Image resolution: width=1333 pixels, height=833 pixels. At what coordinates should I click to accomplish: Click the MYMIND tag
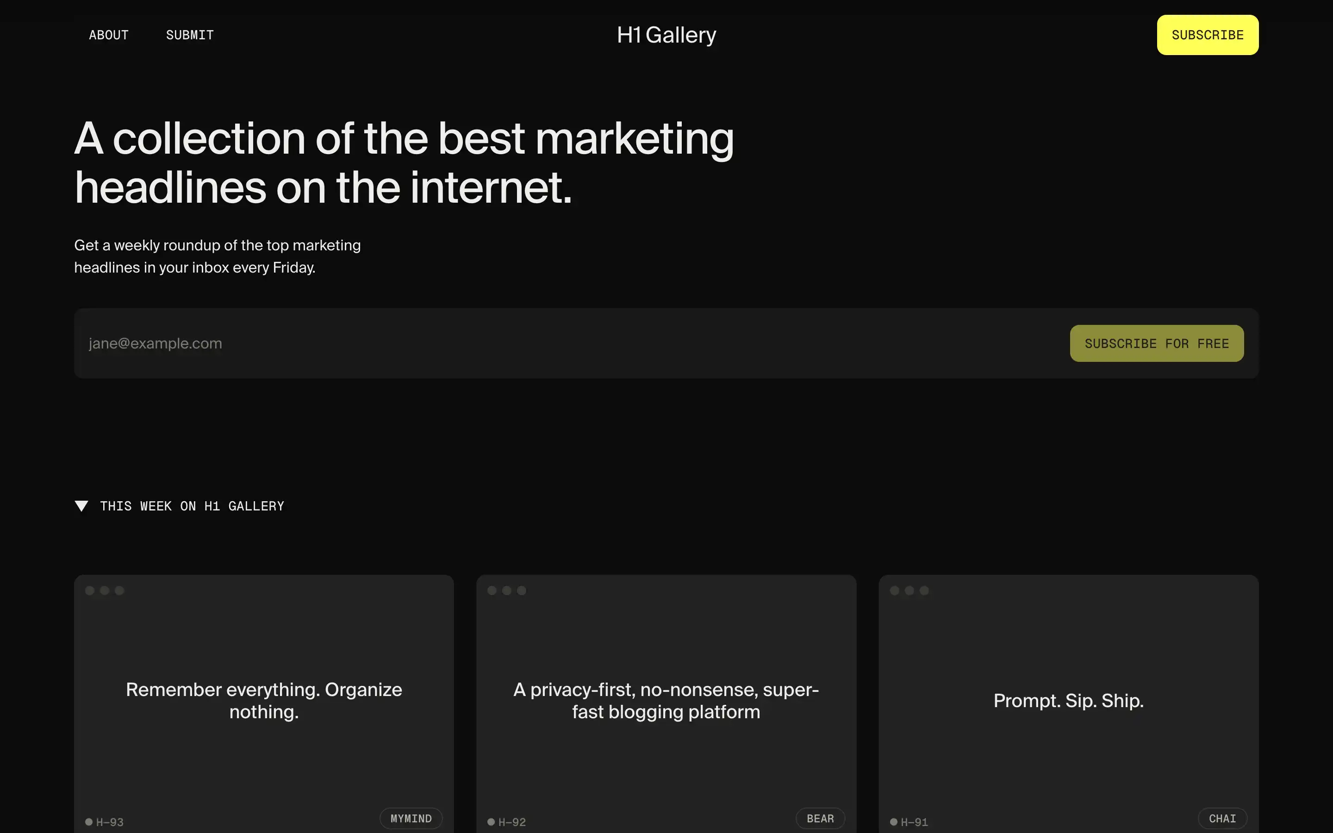click(411, 819)
